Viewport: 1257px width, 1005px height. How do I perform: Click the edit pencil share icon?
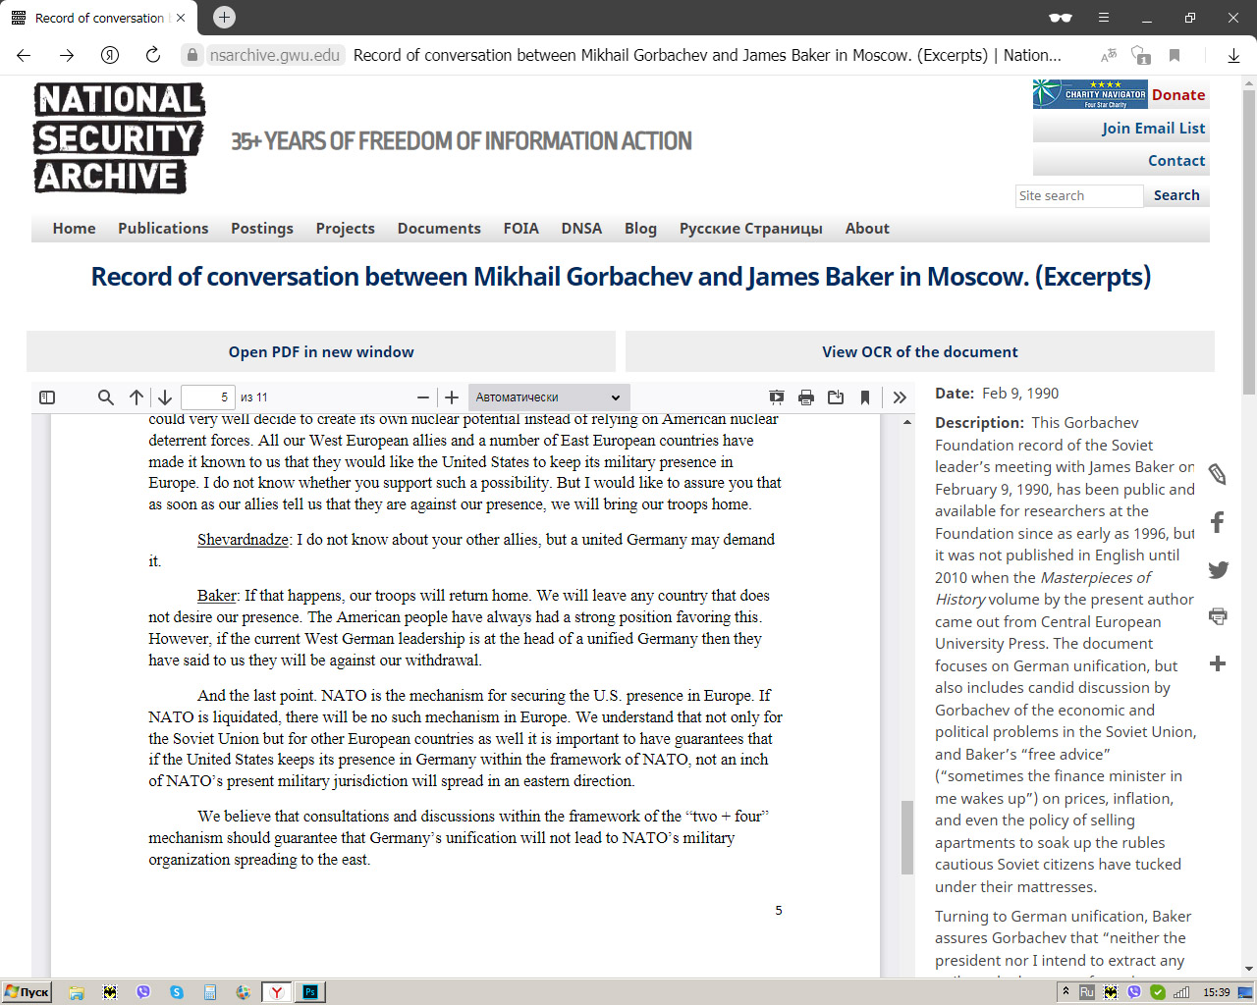click(x=1218, y=475)
